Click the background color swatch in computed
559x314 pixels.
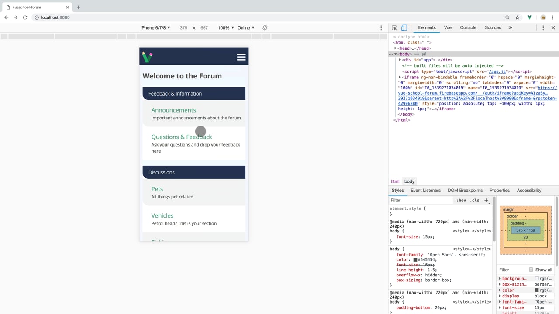pos(537,279)
